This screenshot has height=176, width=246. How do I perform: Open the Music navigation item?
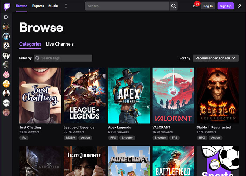click(x=53, y=6)
